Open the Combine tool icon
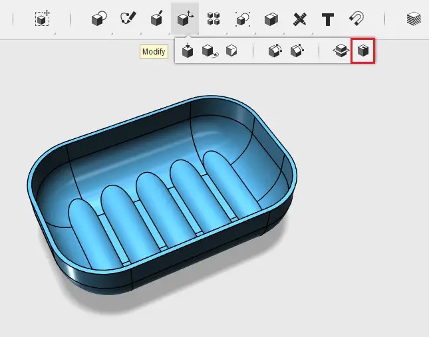 coord(271,19)
